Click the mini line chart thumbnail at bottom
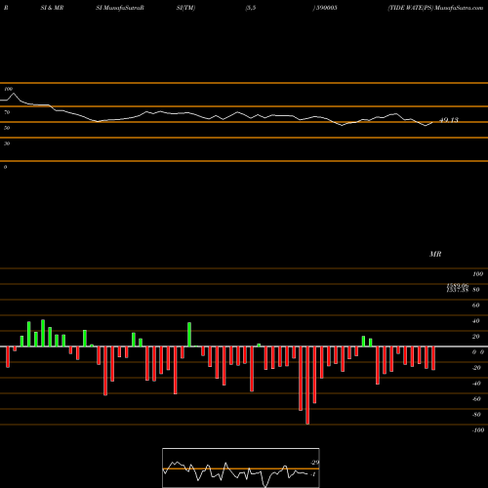This screenshot has width=488, height=488. coord(241,468)
